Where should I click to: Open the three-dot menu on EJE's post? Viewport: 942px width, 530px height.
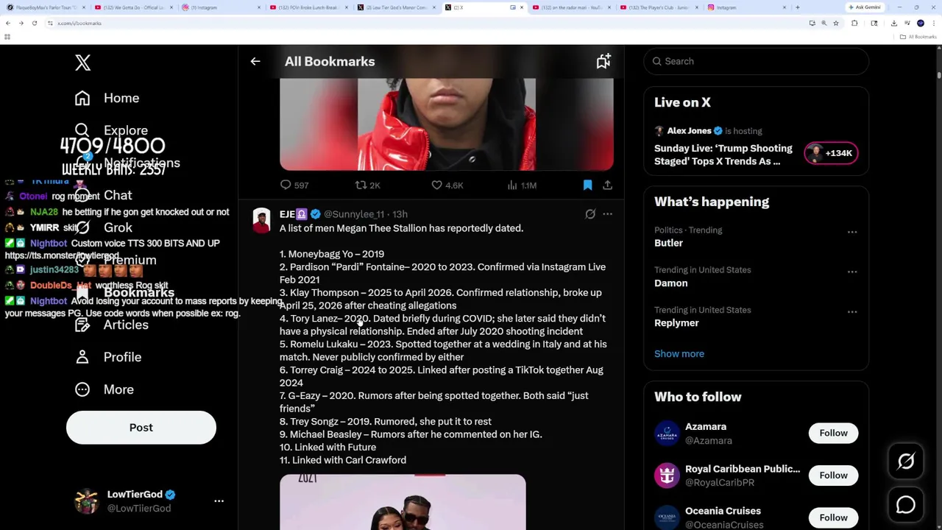[x=607, y=214]
